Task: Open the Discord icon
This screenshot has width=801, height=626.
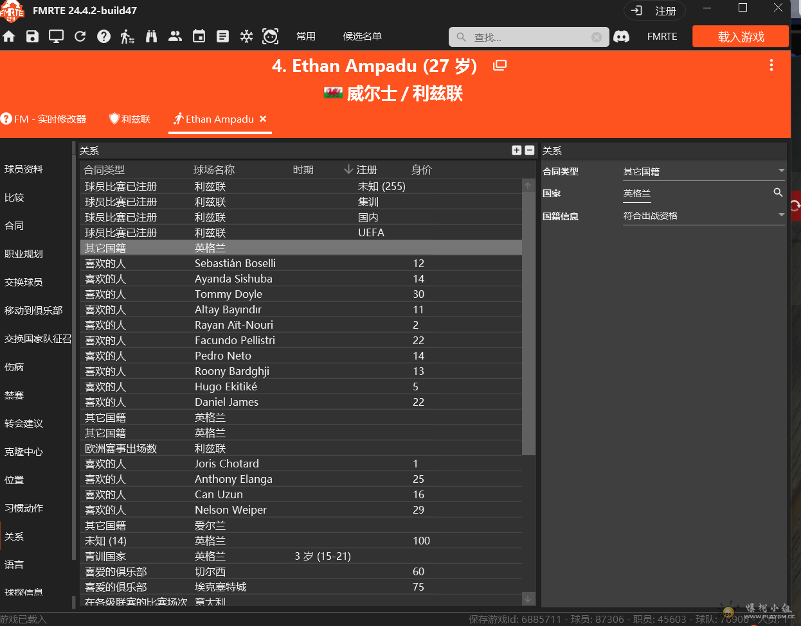Action: pyautogui.click(x=621, y=37)
